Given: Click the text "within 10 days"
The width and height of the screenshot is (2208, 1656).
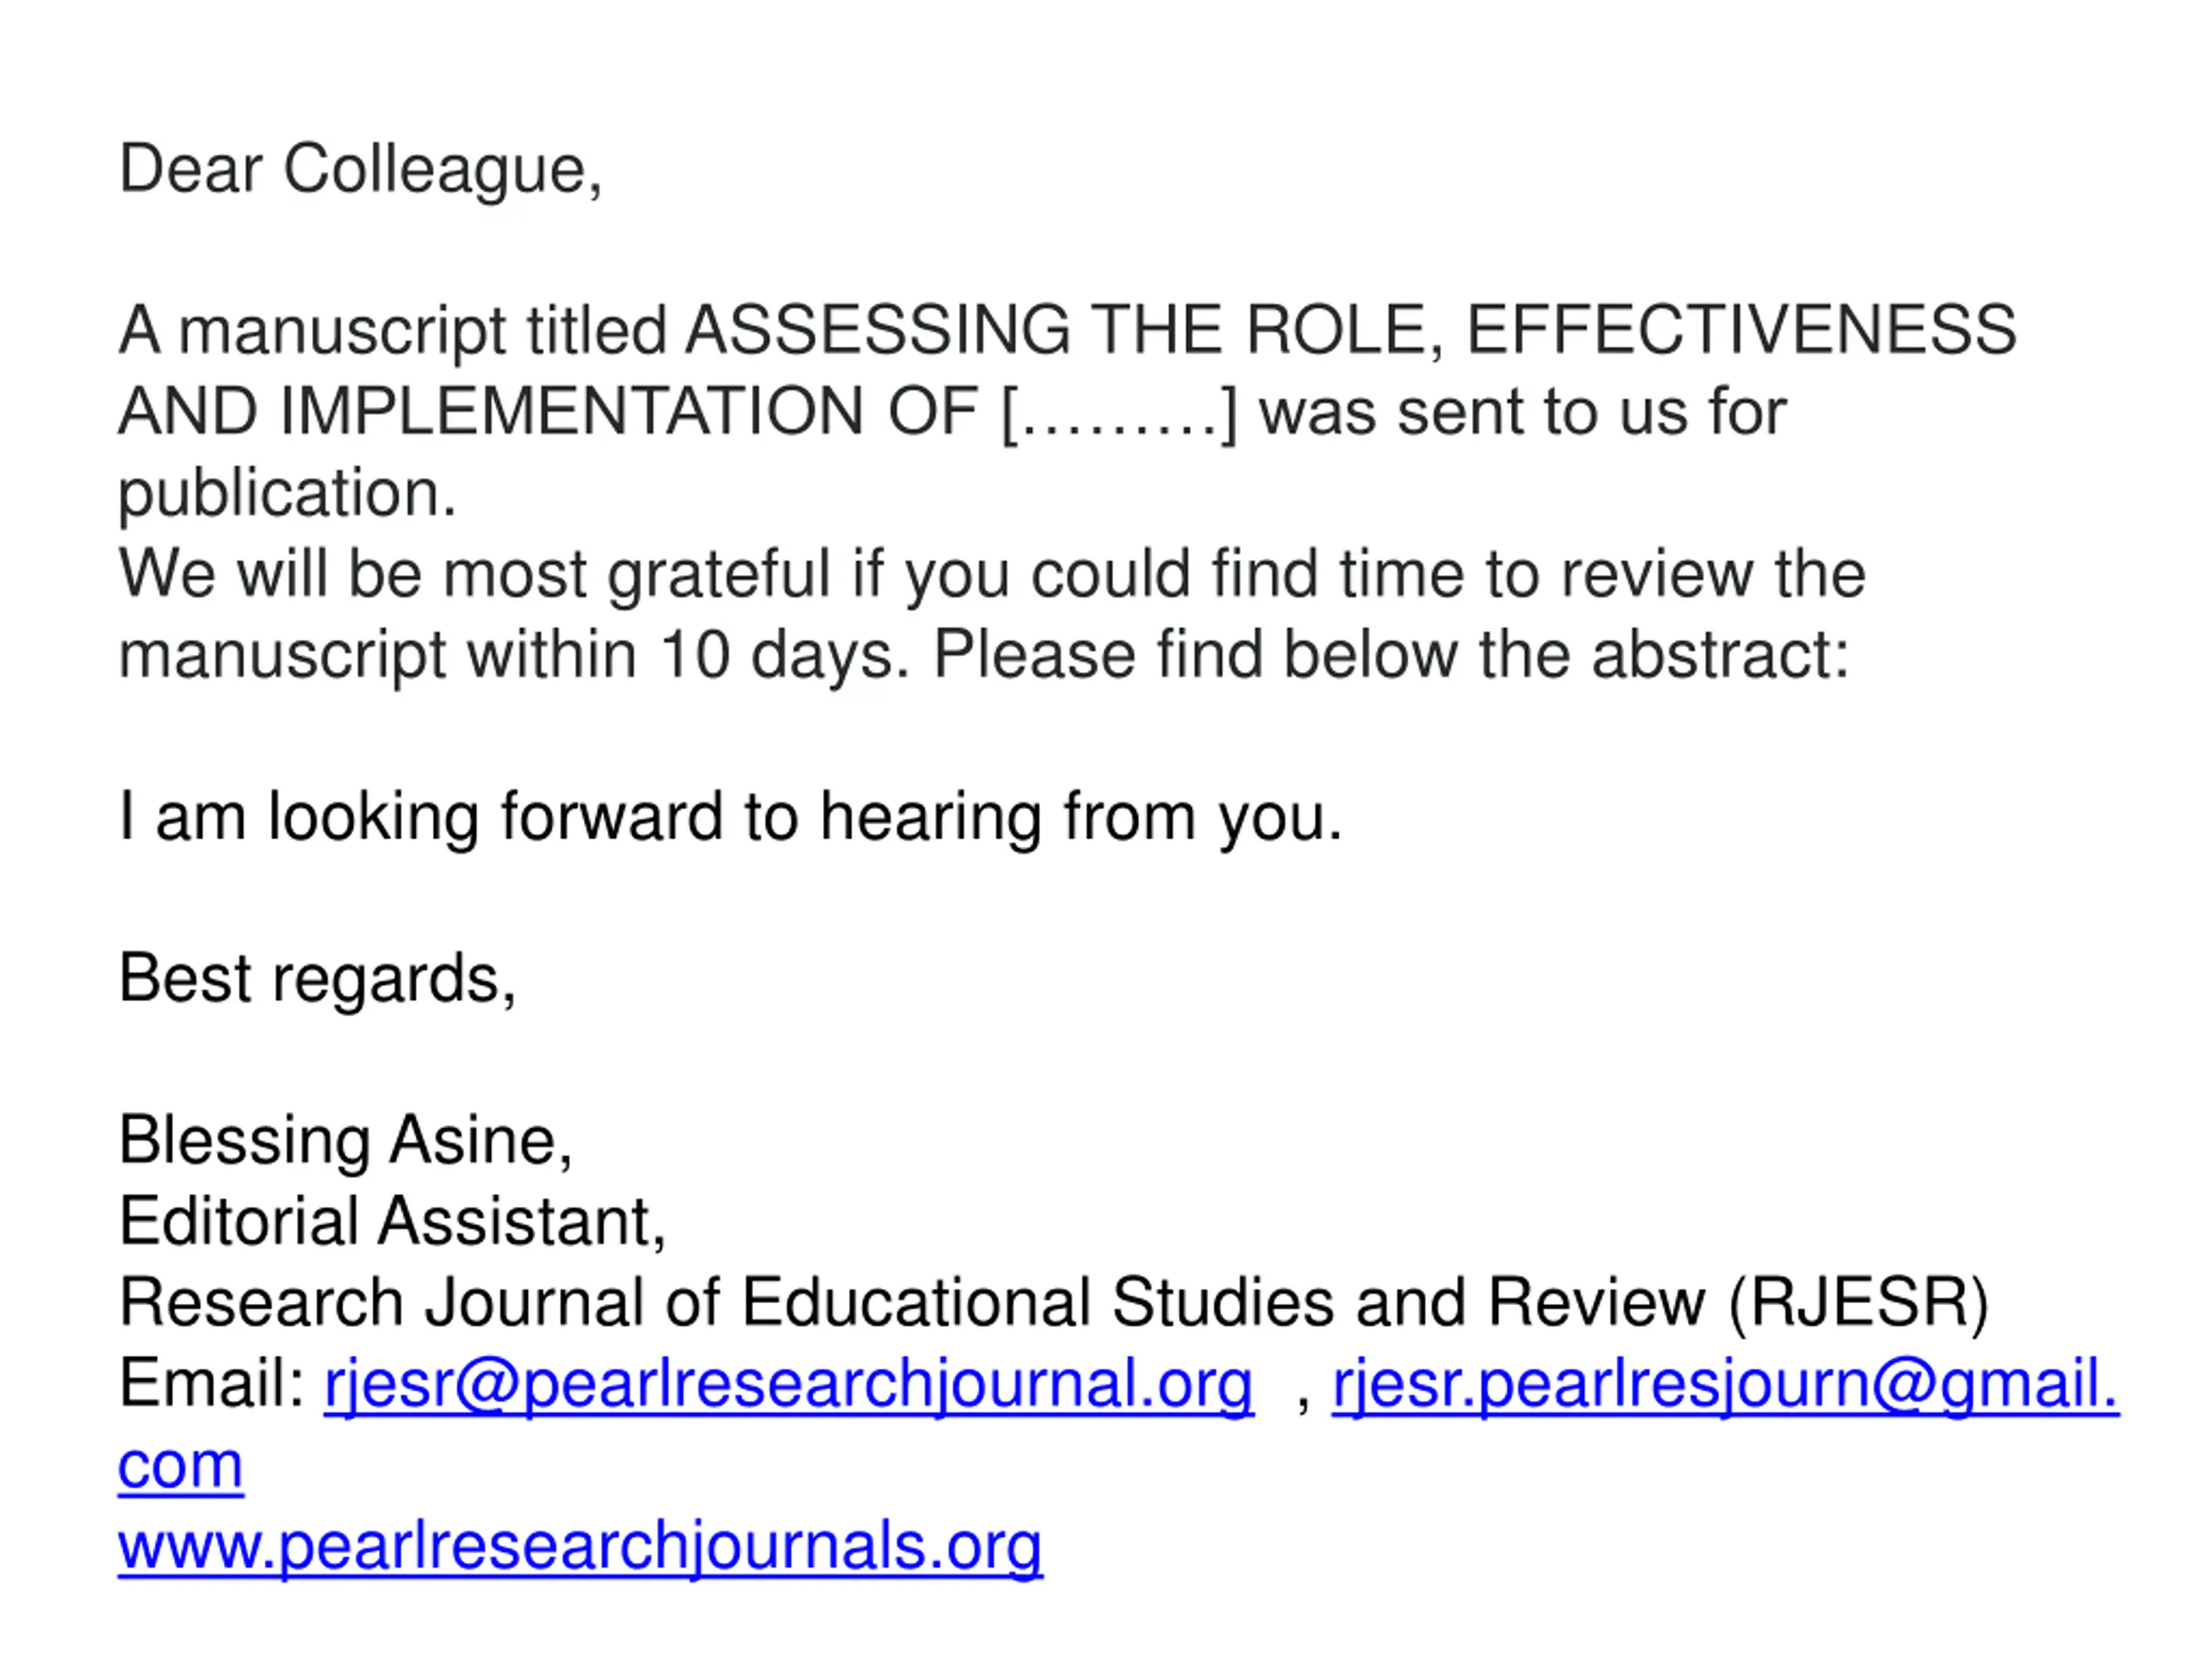Looking at the screenshot, I should [681, 655].
